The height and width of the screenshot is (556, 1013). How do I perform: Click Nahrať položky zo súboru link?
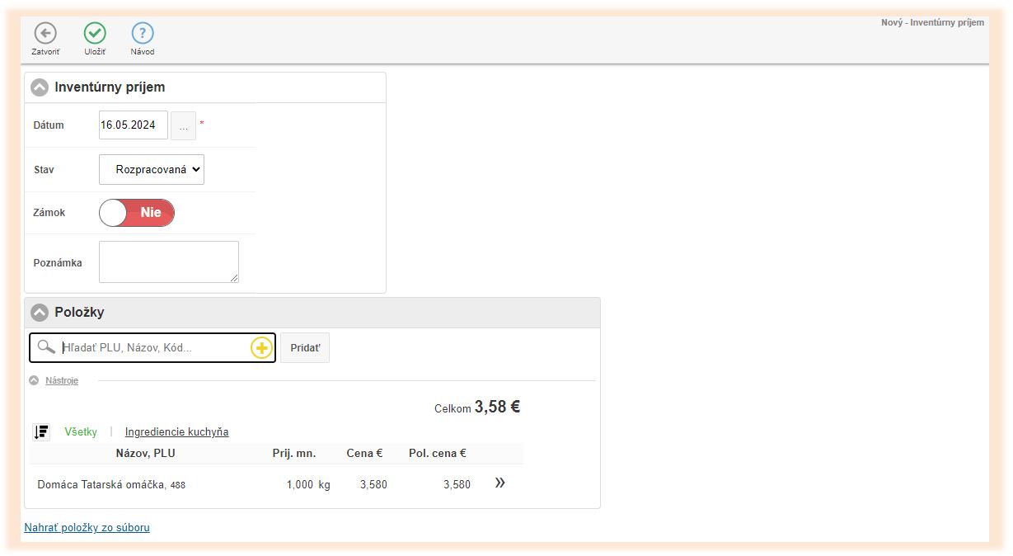(87, 527)
